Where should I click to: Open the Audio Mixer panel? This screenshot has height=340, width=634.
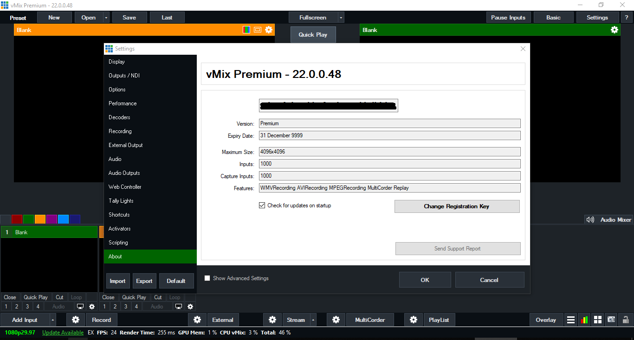pos(615,220)
